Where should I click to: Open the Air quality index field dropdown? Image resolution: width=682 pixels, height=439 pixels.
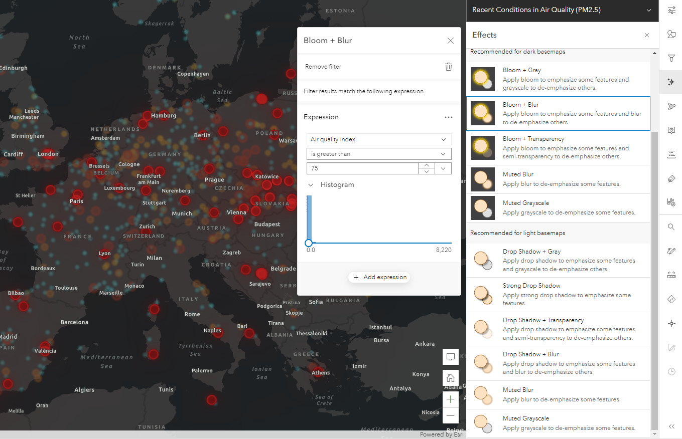pyautogui.click(x=379, y=139)
